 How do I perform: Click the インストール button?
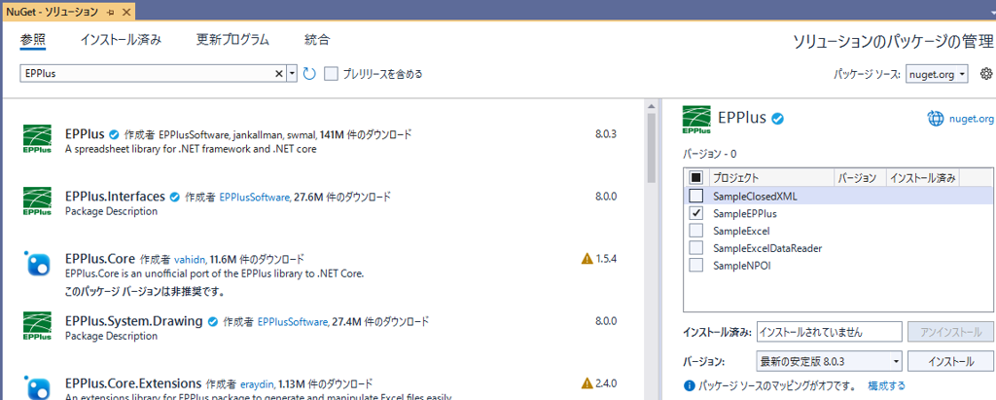950,362
